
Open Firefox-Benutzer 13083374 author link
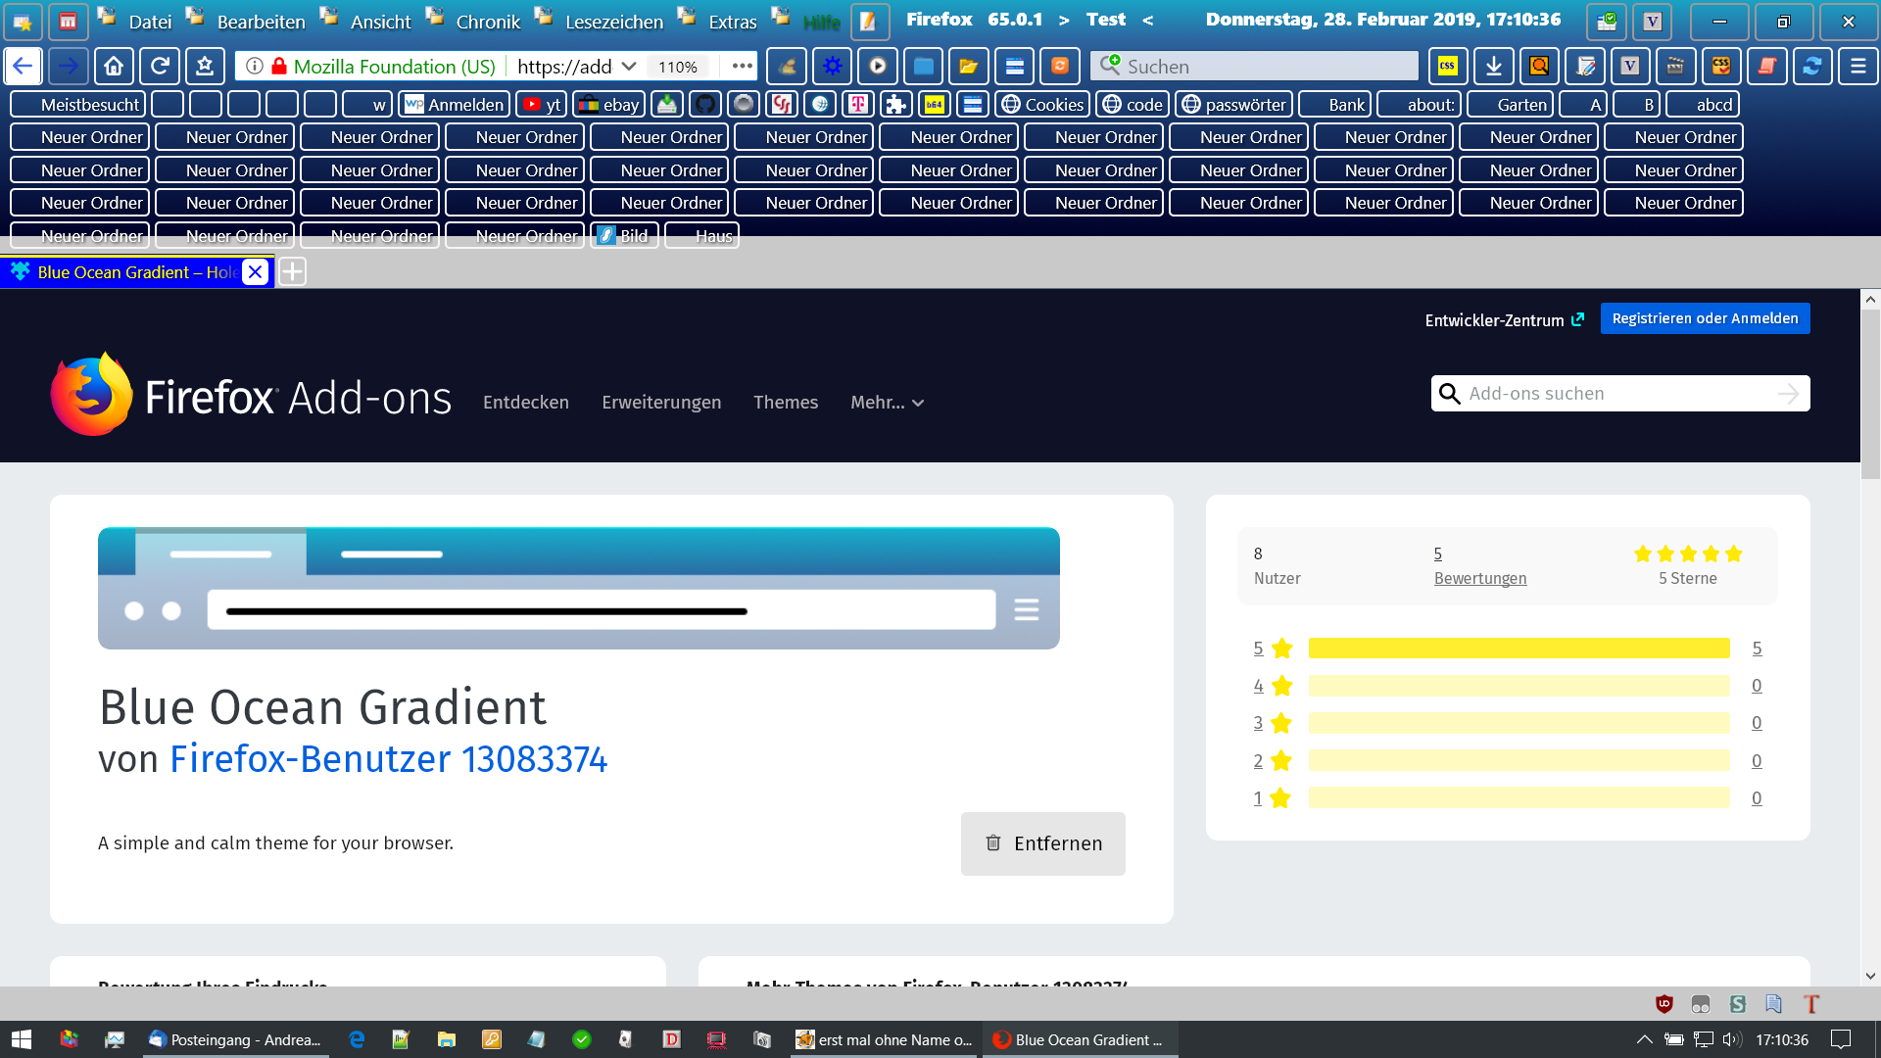pyautogui.click(x=388, y=759)
